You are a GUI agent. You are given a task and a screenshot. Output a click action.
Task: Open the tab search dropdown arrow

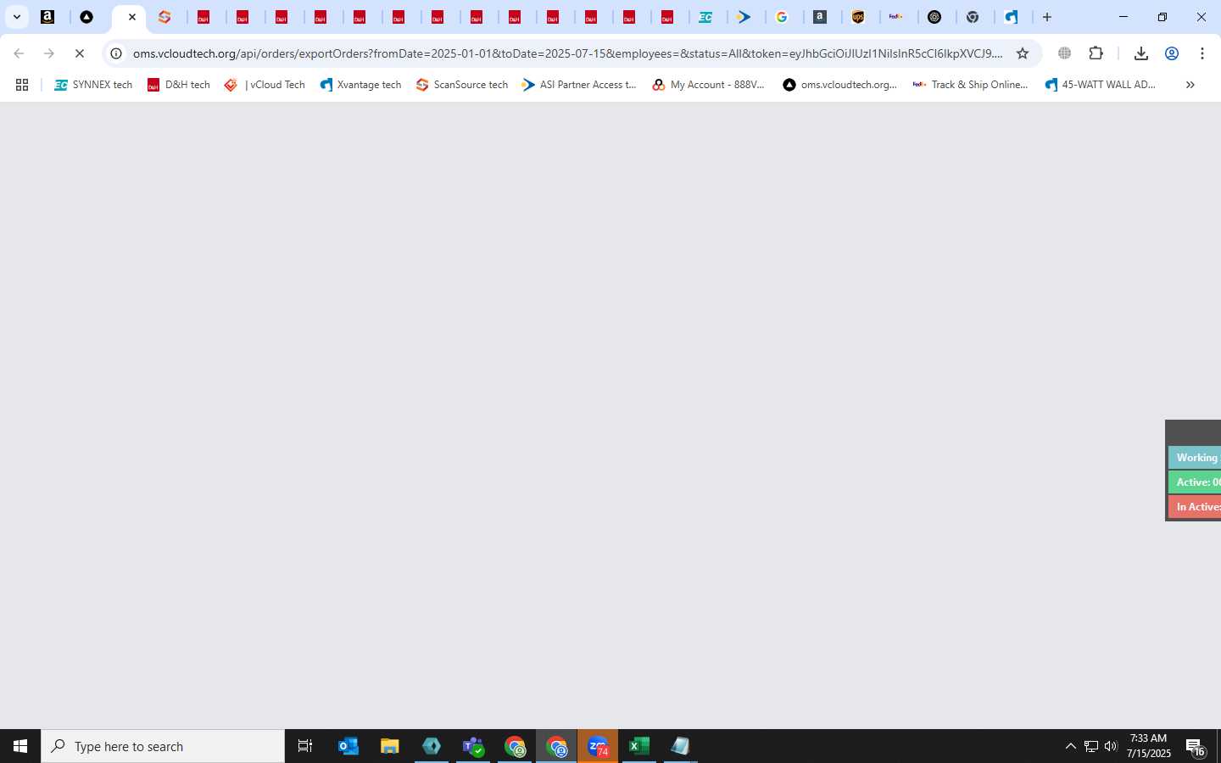[x=16, y=17]
